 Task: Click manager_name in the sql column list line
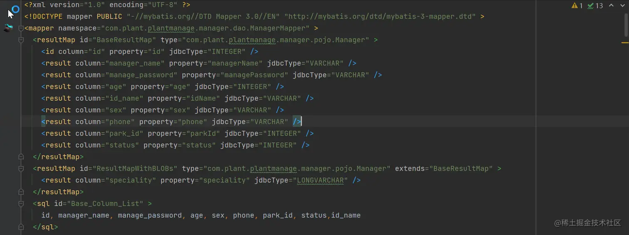(84, 215)
